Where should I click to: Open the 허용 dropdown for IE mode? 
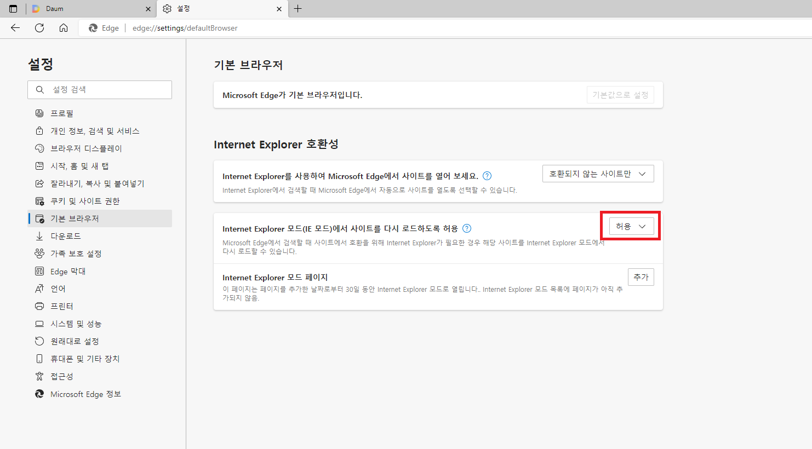pos(632,226)
